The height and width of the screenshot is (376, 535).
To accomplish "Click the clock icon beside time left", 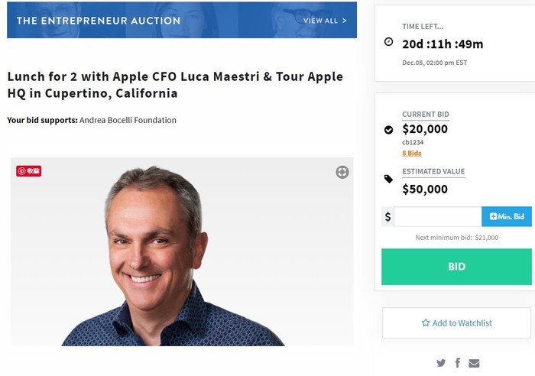I will (388, 41).
